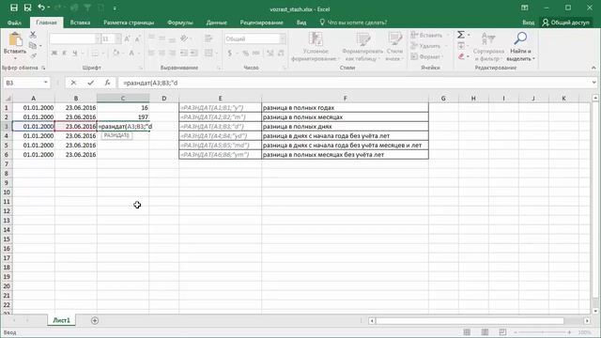Click the Fill Color bucket swatch
The image size is (601, 338).
click(116, 53)
